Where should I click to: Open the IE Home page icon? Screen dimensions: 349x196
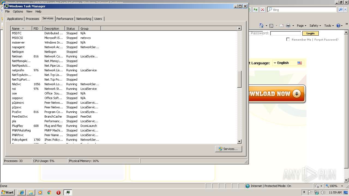point(261,26)
